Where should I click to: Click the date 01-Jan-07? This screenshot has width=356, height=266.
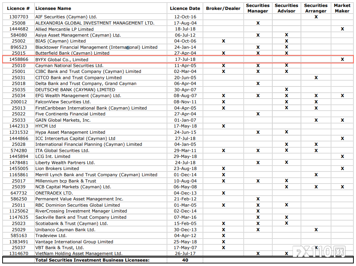[185, 120]
